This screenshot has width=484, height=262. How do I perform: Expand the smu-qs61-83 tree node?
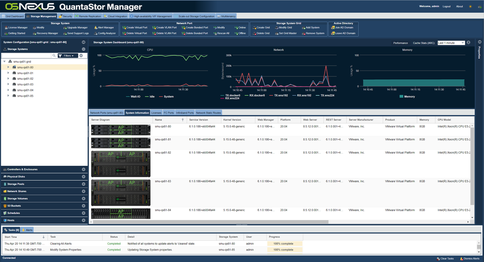[x=8, y=85]
